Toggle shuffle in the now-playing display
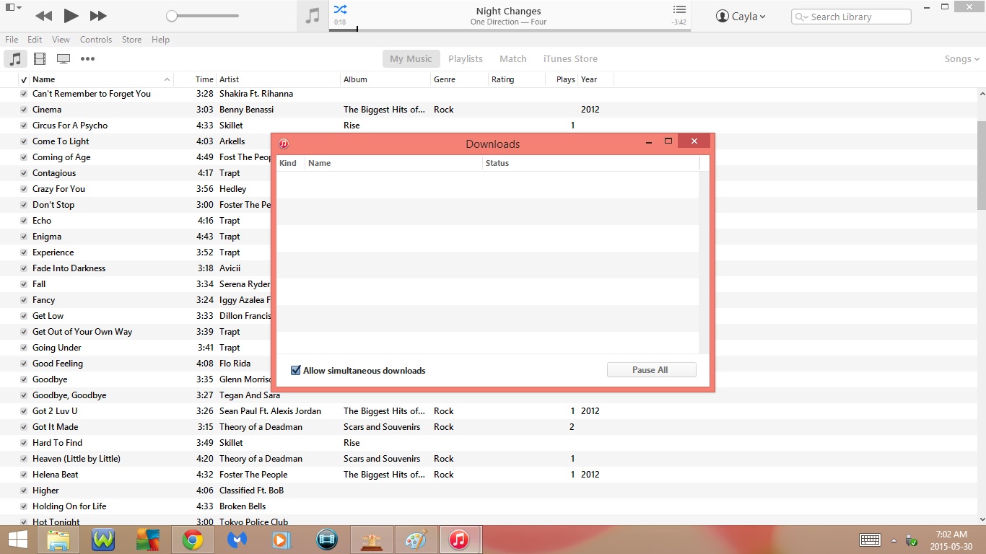 point(340,9)
